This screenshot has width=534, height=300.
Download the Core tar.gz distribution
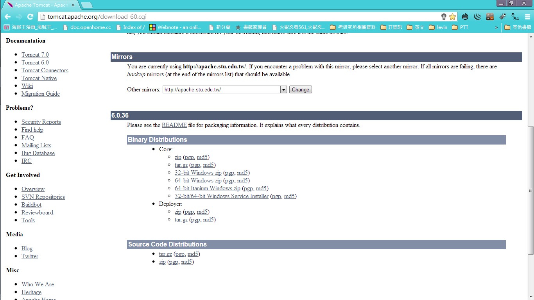[x=181, y=165]
